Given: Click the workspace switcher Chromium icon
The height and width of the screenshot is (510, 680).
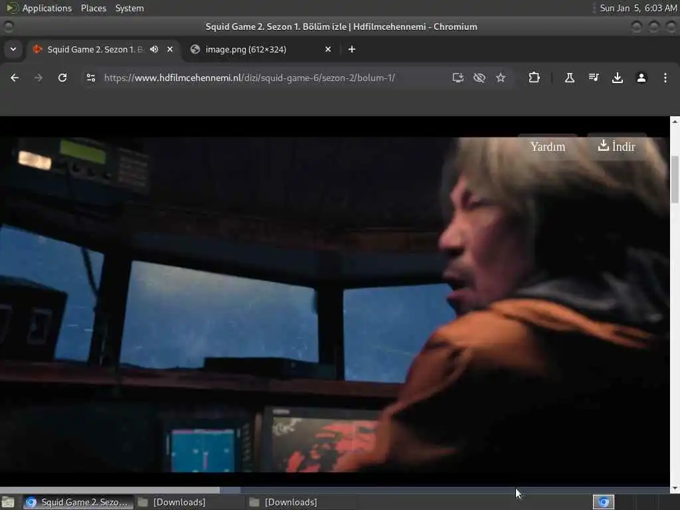Looking at the screenshot, I should pyautogui.click(x=604, y=502).
